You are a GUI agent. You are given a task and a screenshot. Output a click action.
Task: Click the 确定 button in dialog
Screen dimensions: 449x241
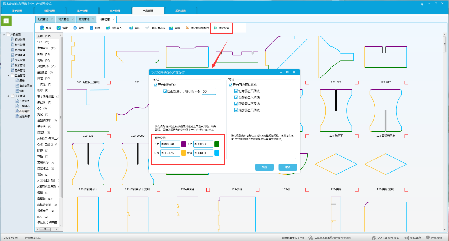coord(264,167)
